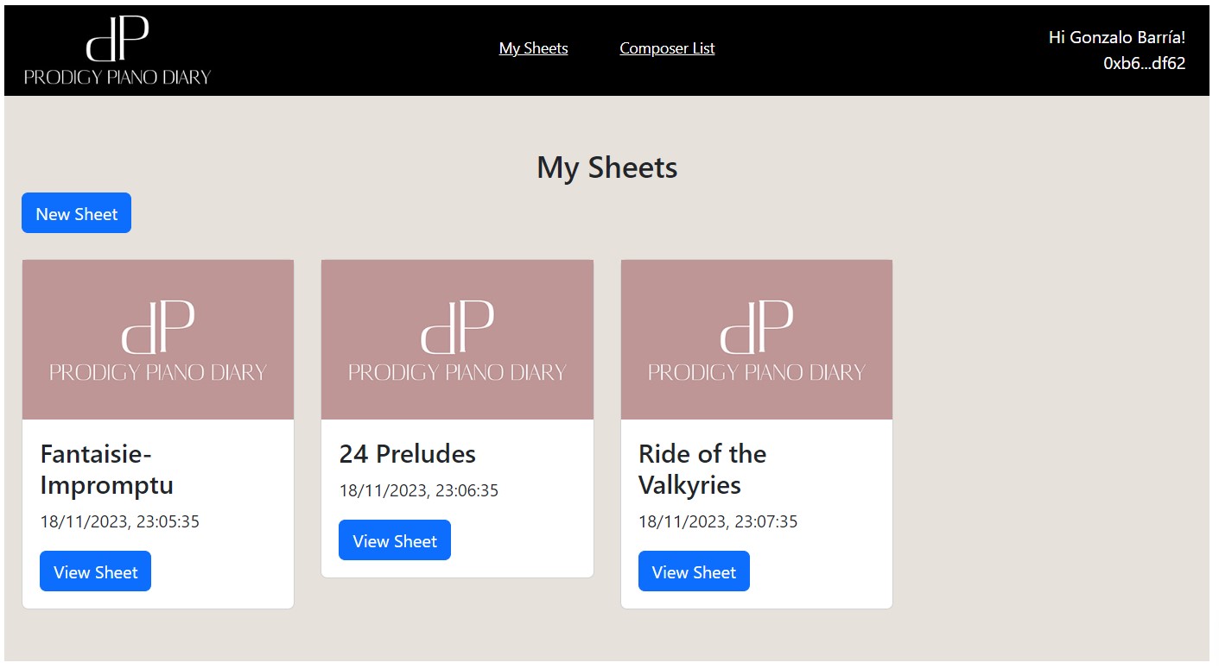Select the Fantaisie-Impromptu title text
The width and height of the screenshot is (1219, 669).
coord(107,469)
